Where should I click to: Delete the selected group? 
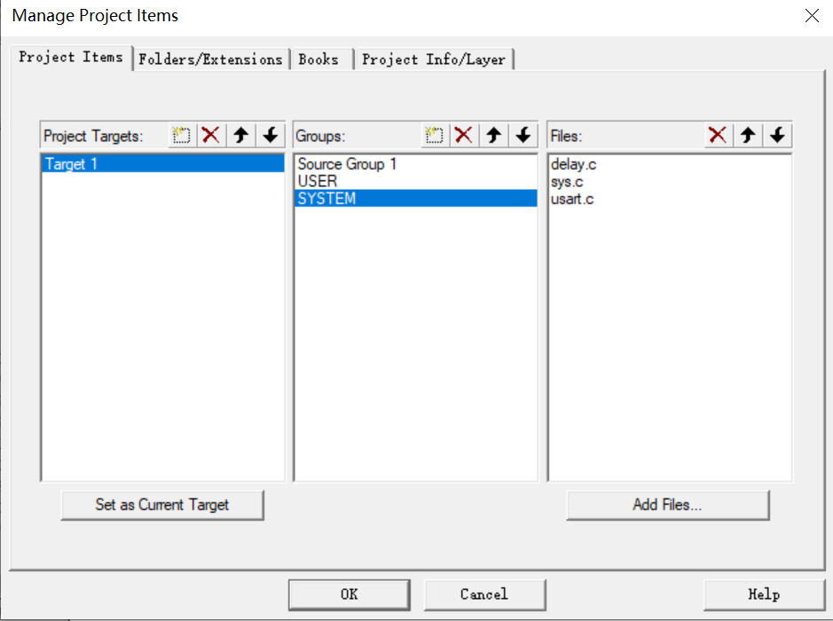point(464,135)
